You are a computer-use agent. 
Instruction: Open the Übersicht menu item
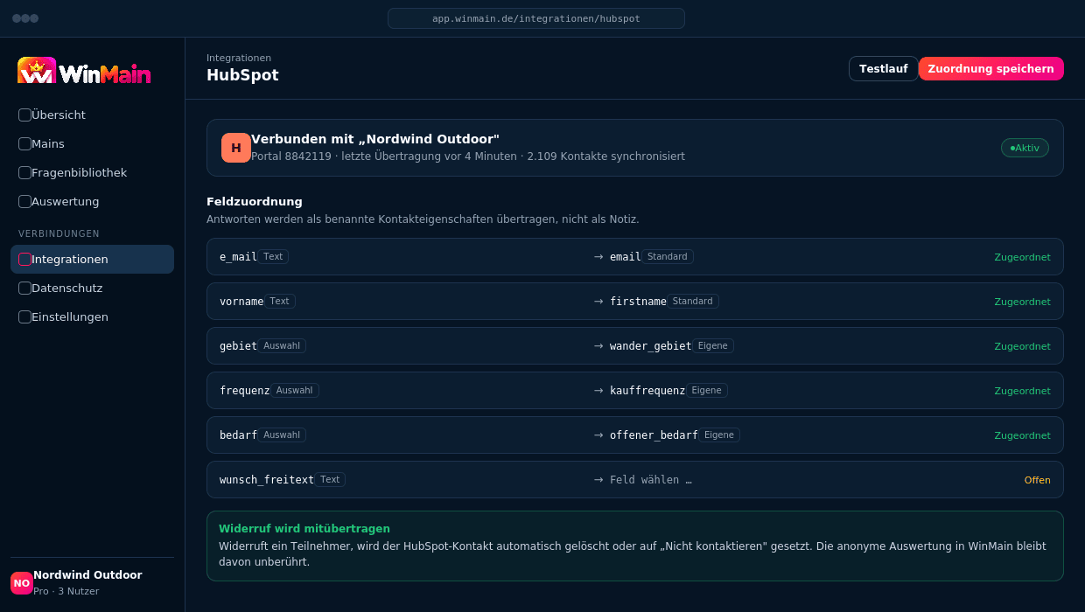tap(92, 115)
